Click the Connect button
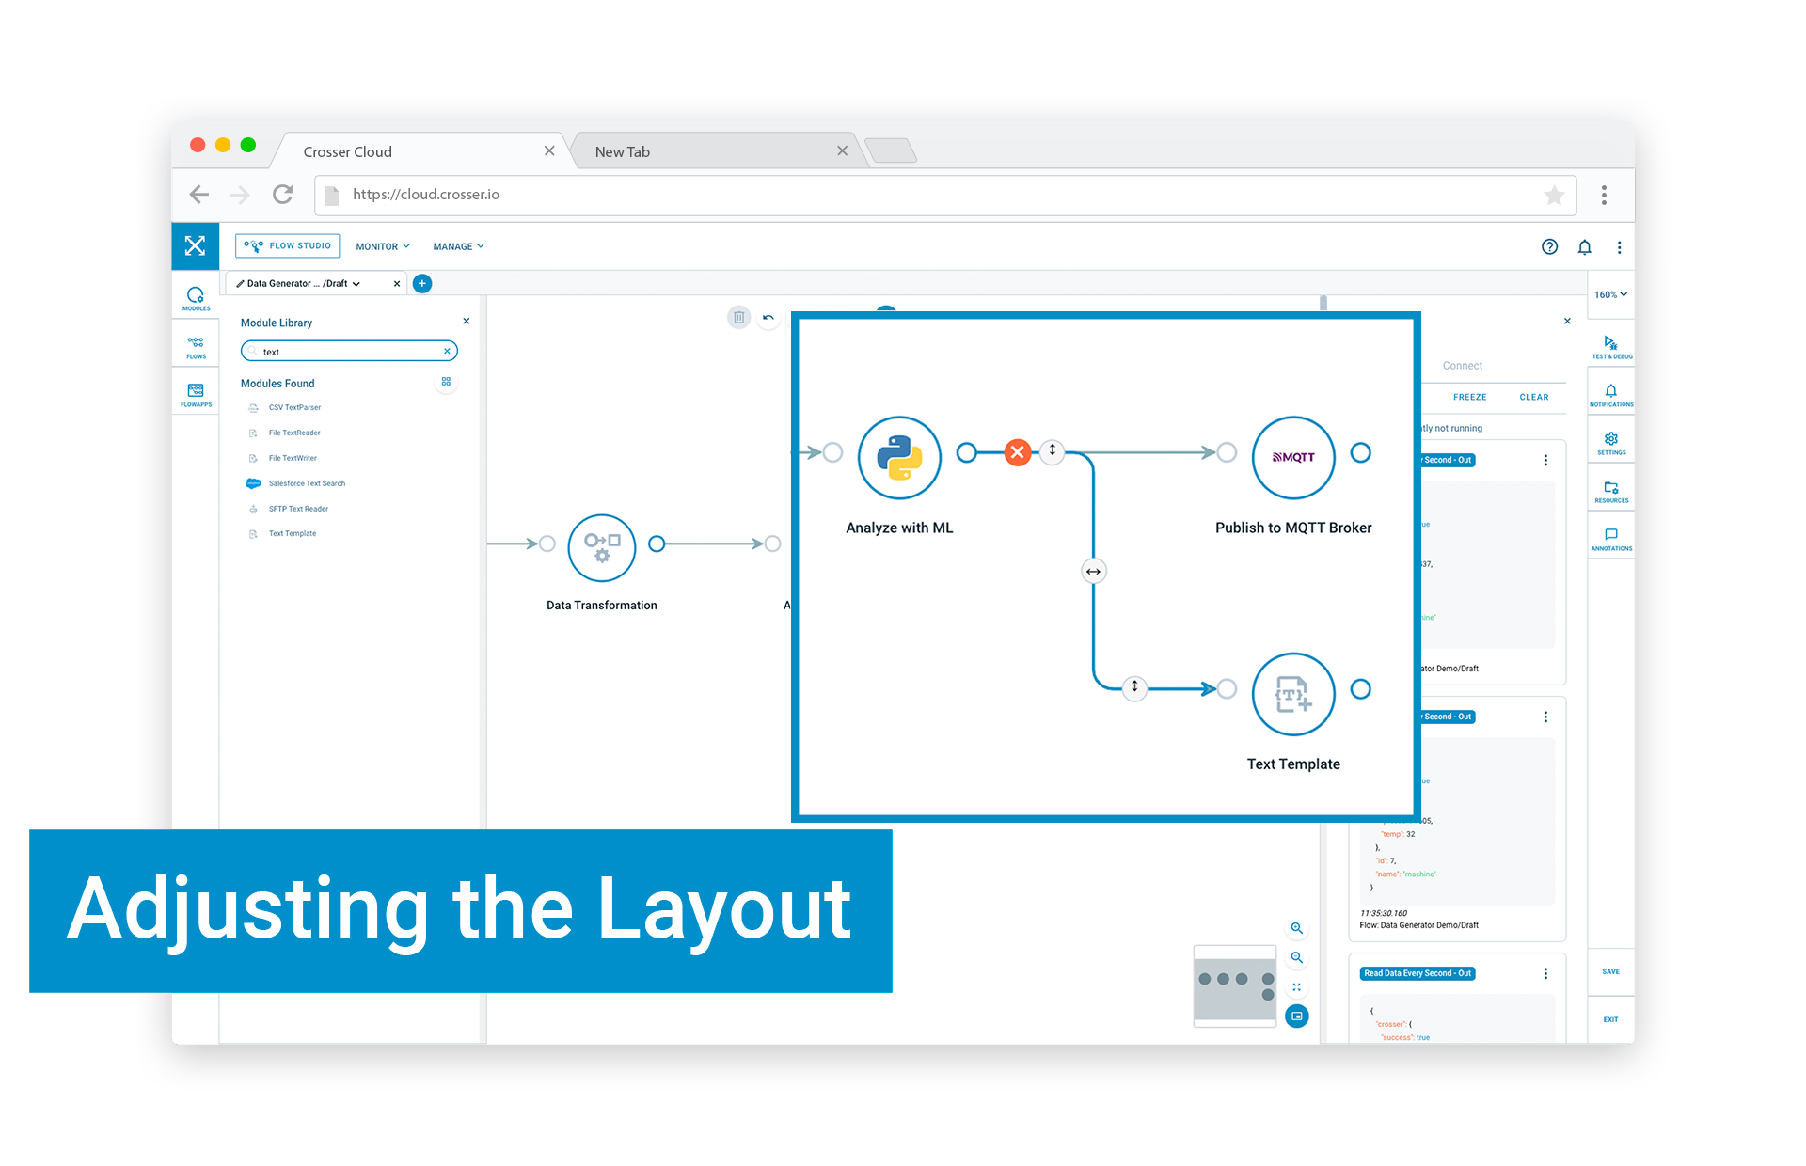 [x=1462, y=366]
